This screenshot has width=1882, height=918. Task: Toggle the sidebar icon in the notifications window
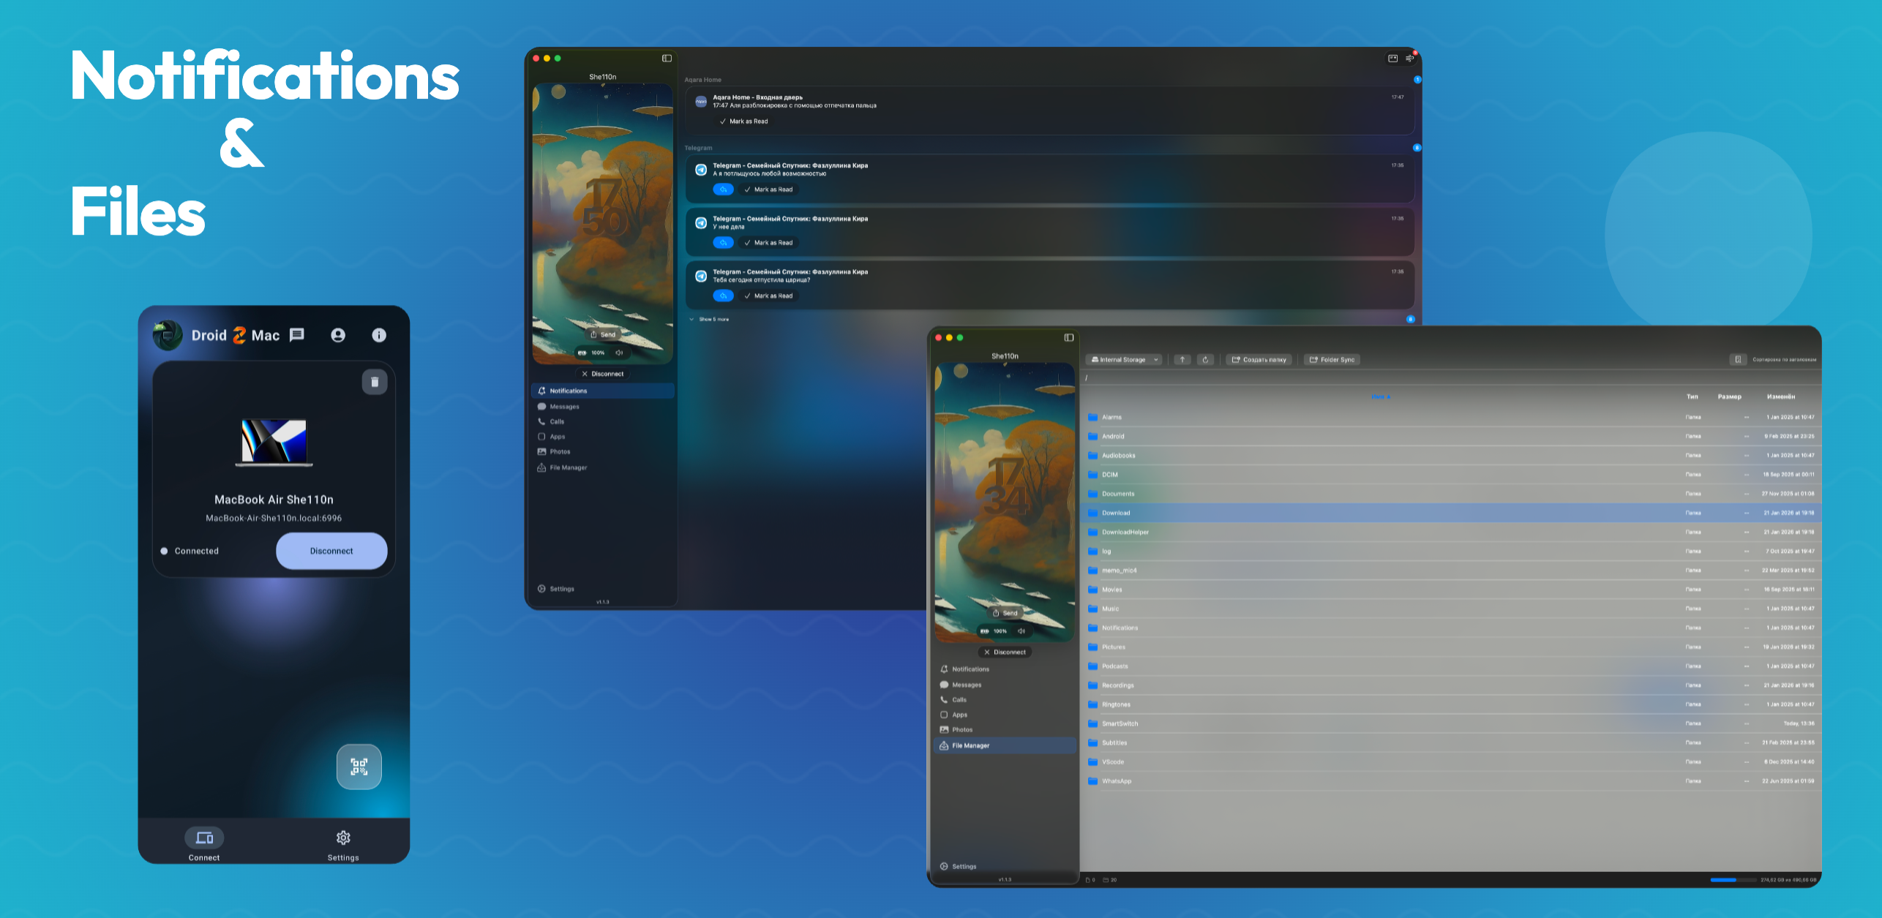(x=667, y=59)
